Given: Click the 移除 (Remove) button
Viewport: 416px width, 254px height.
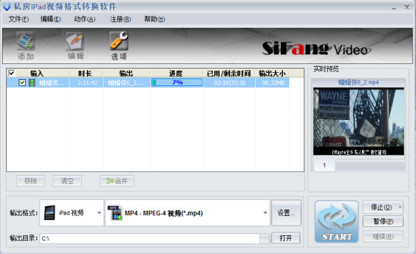Looking at the screenshot, I should (x=31, y=181).
